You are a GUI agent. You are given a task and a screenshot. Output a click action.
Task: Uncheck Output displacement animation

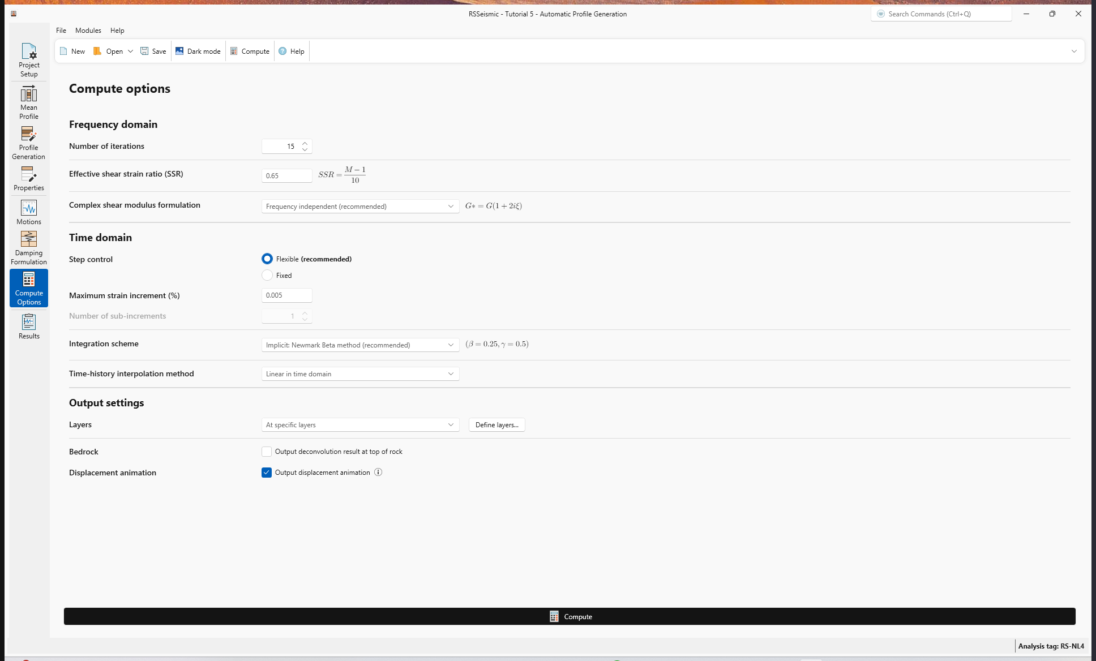267,473
